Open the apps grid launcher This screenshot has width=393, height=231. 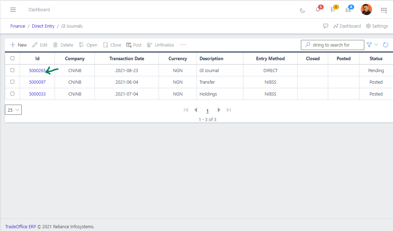[x=384, y=10]
